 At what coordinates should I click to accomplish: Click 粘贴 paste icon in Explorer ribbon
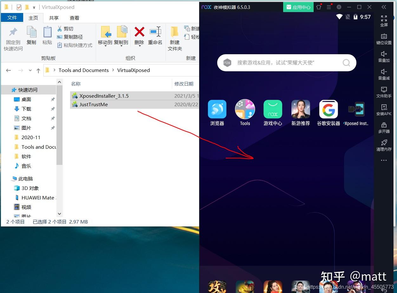[47, 36]
